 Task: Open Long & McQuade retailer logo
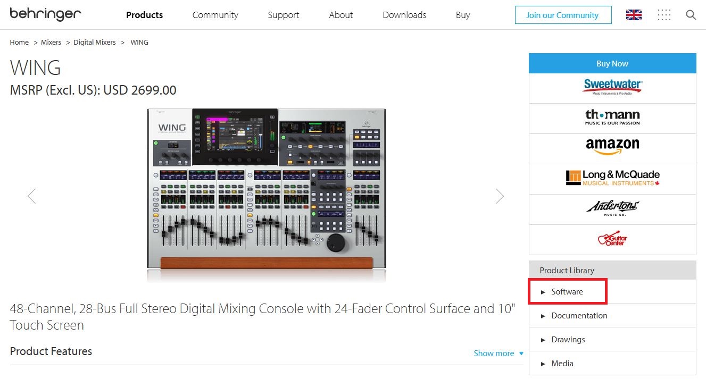pos(612,178)
